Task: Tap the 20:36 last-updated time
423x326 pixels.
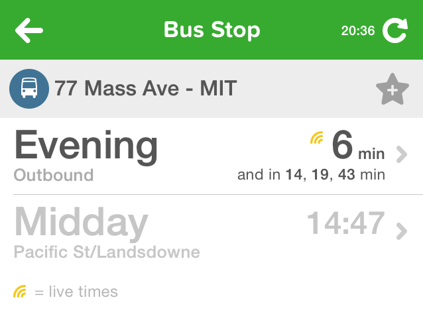Action: pyautogui.click(x=358, y=30)
